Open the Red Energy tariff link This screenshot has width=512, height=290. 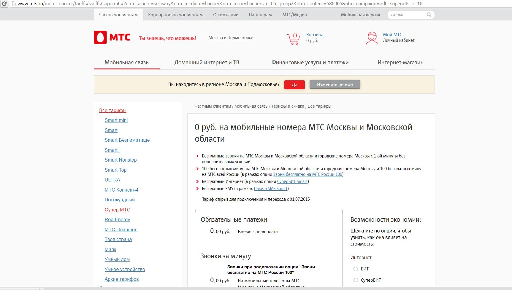pyautogui.click(x=117, y=219)
